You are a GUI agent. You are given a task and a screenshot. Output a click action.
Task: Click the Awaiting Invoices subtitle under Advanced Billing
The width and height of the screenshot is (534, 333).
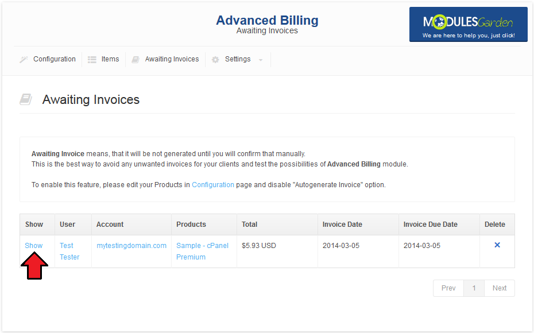coord(268,30)
